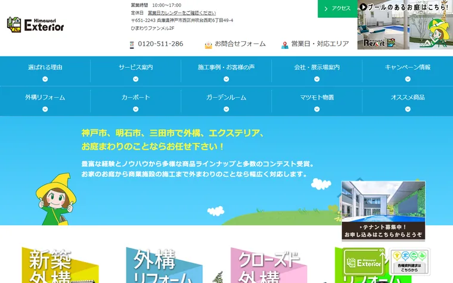Viewport: 453px width, 283px height.
Task: Click the 各種資料請求はこちらから badge
Action: [x=409, y=262]
